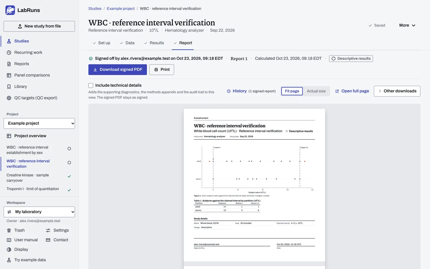Image resolution: width=430 pixels, height=269 pixels.
Task: Click the report page preview
Action: coord(254,185)
